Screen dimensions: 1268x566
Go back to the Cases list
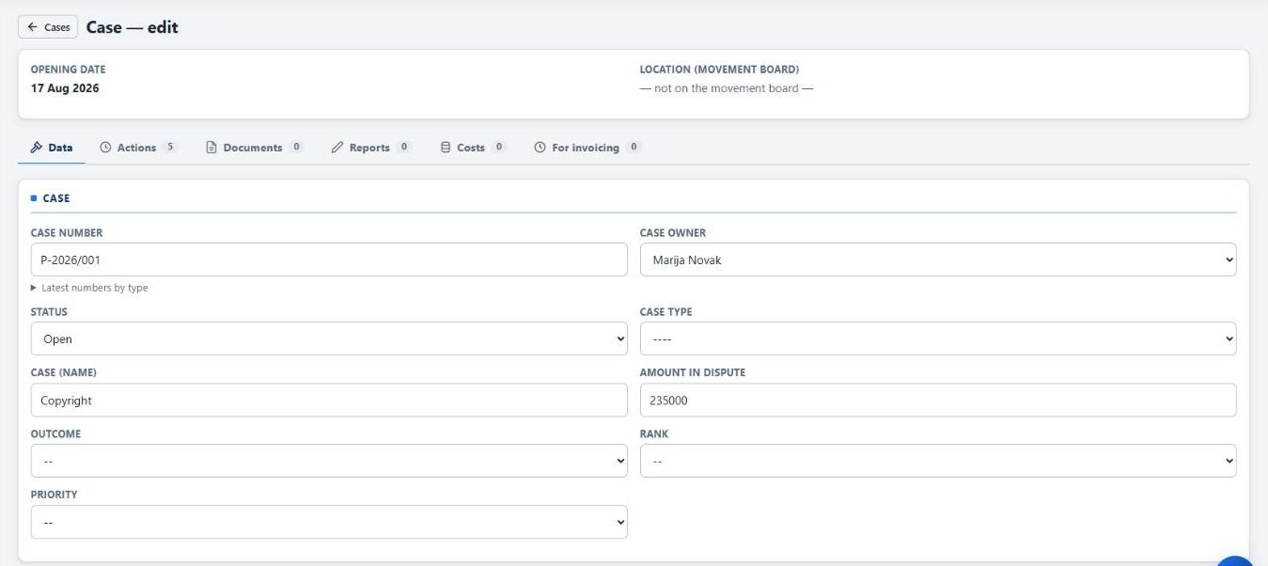[x=48, y=27]
